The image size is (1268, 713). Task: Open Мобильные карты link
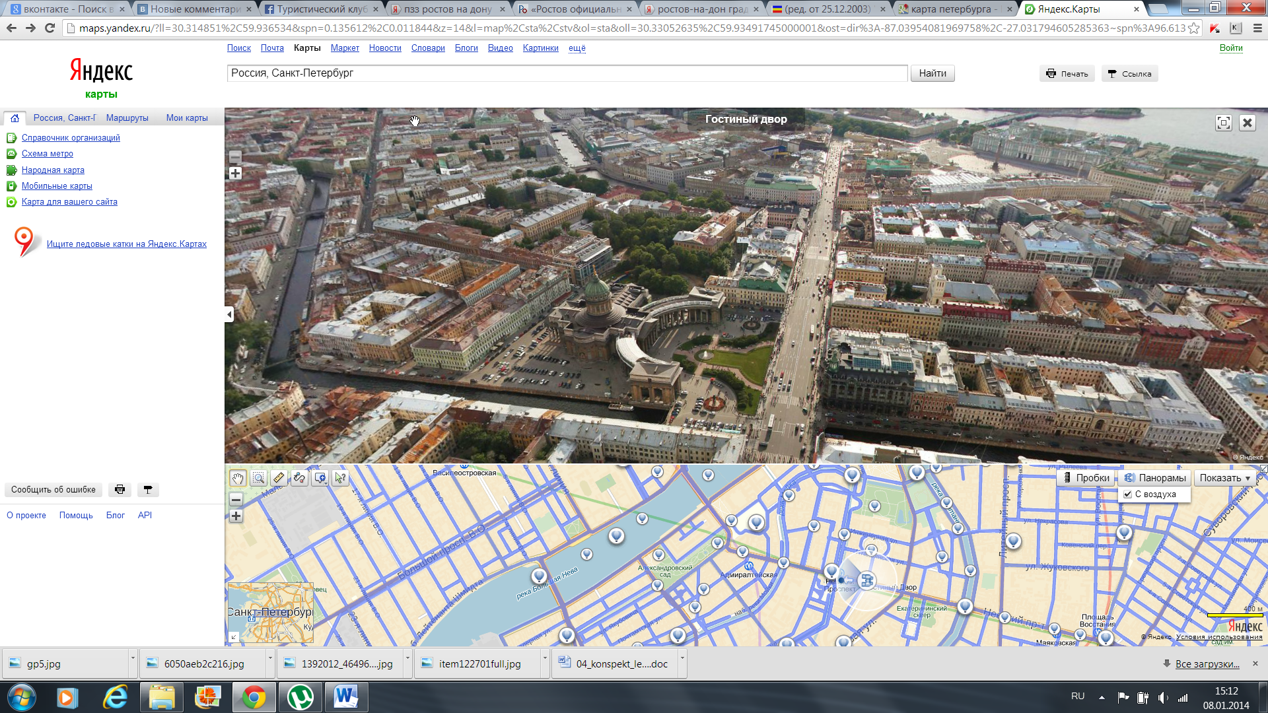pos(57,186)
